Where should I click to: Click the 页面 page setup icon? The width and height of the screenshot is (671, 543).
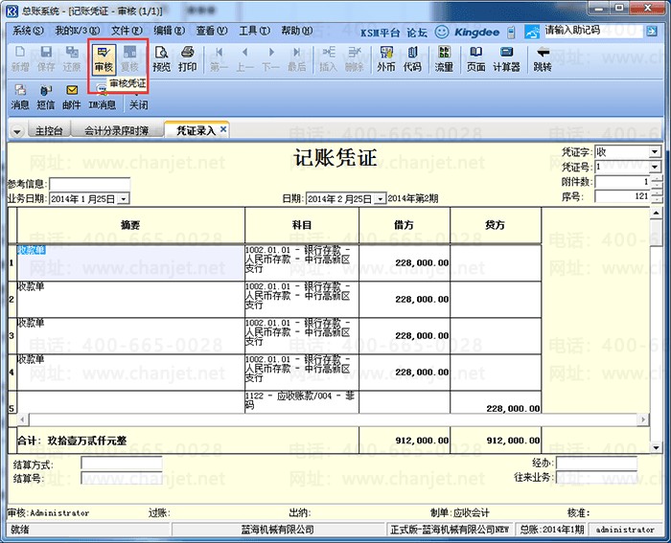[x=475, y=57]
